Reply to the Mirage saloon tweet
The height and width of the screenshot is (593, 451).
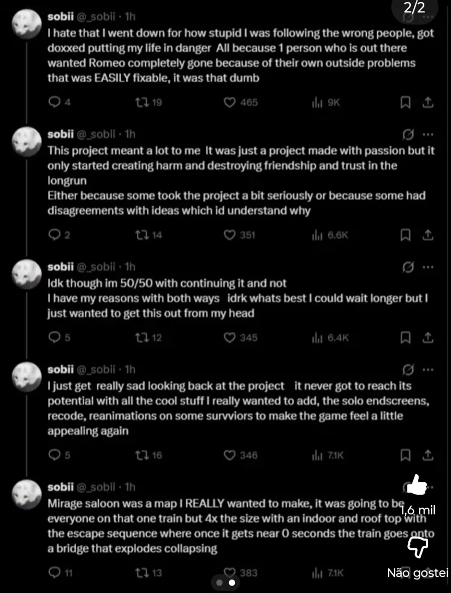coord(54,572)
